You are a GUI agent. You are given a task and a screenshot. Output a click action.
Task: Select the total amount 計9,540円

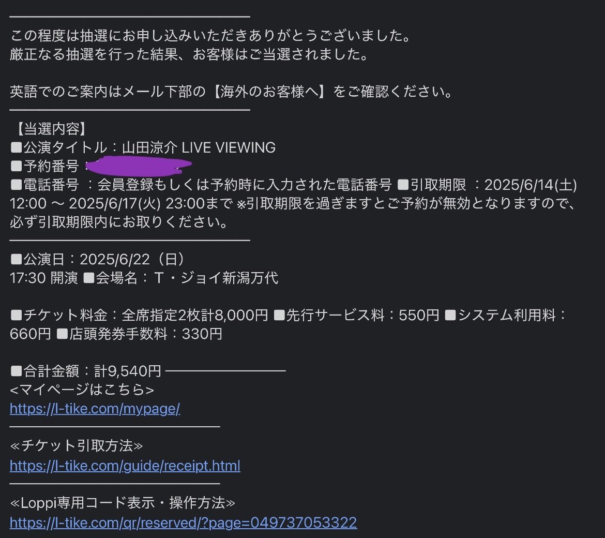click(128, 371)
